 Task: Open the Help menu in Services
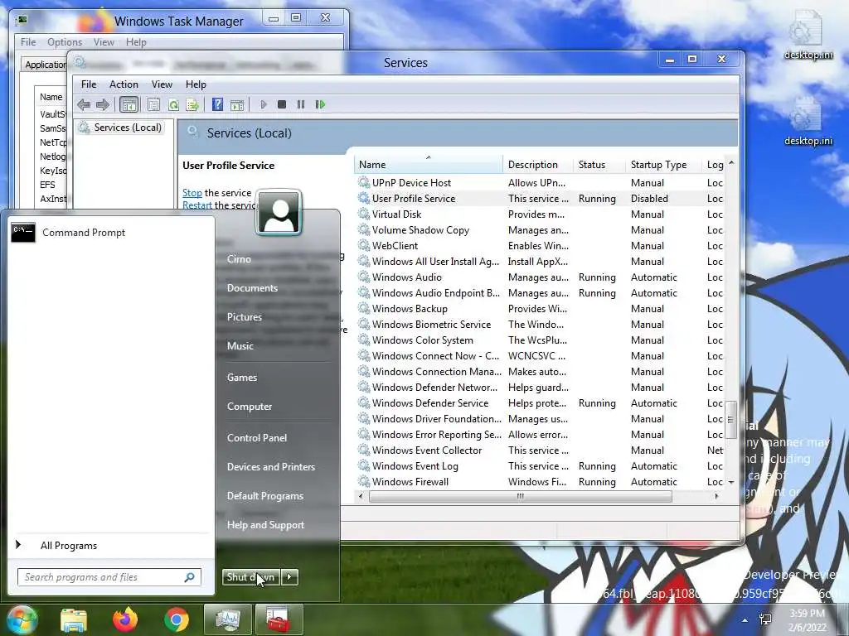tap(196, 84)
